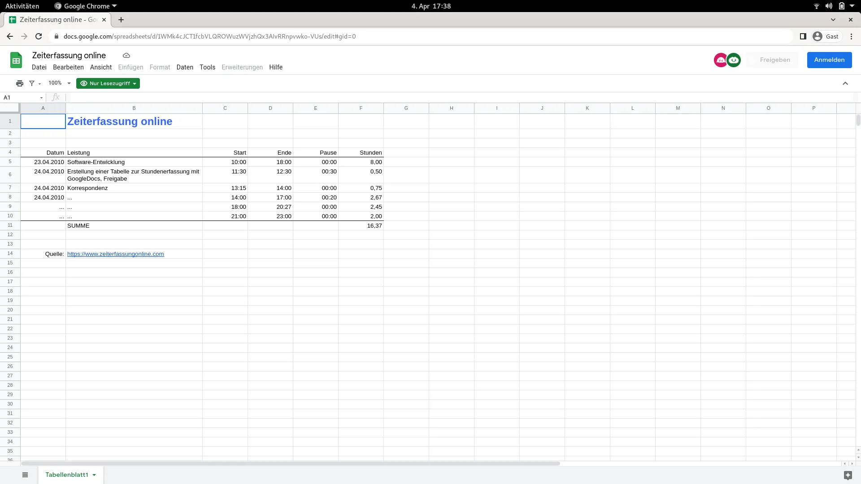Viewport: 861px width, 484px height.
Task: Open the Daten menu
Action: click(x=185, y=67)
